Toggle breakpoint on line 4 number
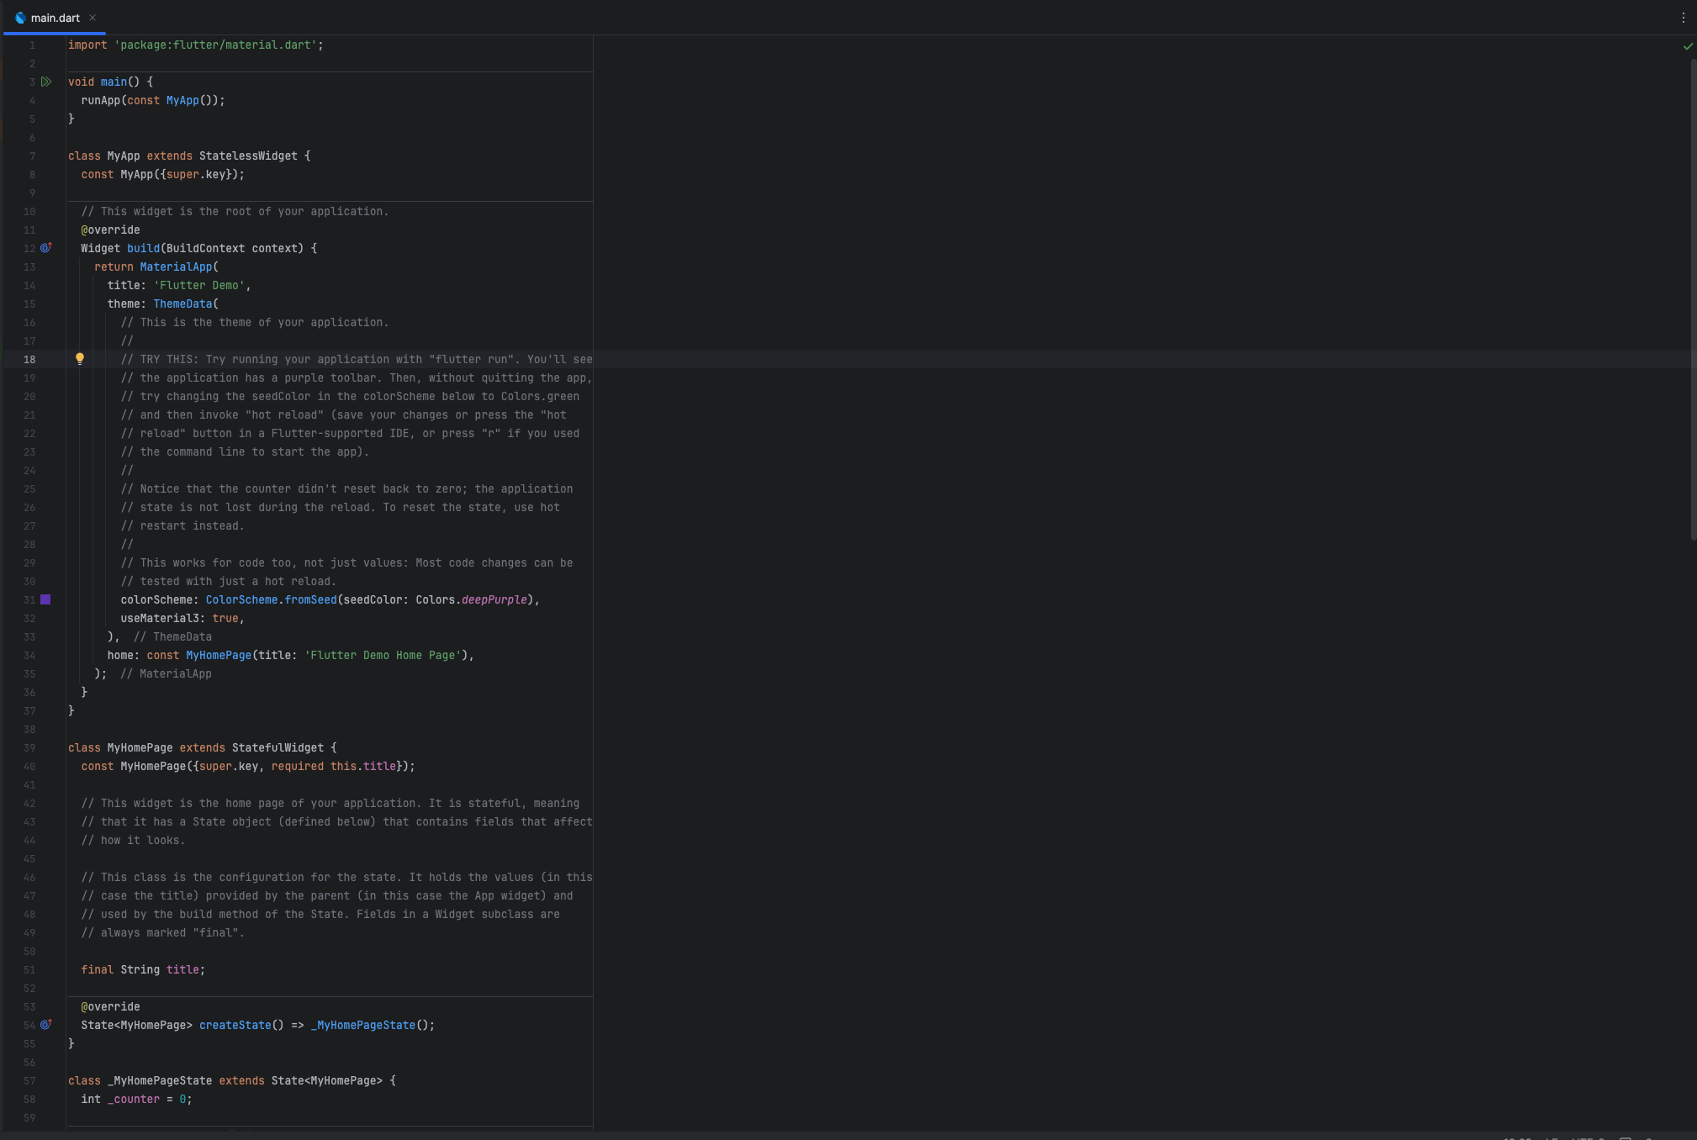Viewport: 1697px width, 1140px height. coord(32,100)
